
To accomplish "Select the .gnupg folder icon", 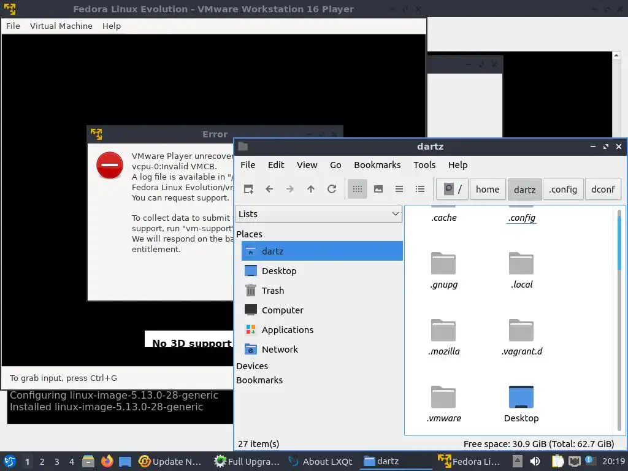I will [x=443, y=264].
